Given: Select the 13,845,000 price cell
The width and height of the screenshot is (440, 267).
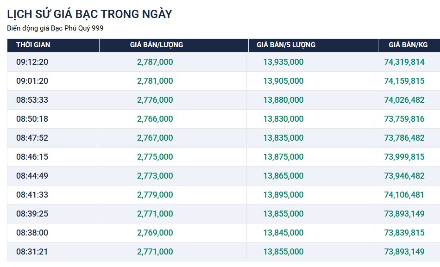Looking at the screenshot, I should 283,233.
